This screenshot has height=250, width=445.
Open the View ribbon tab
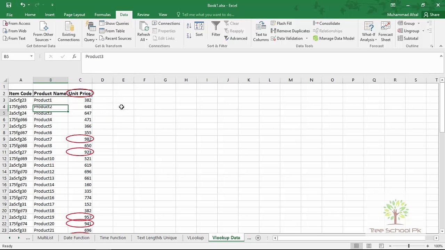point(163,15)
